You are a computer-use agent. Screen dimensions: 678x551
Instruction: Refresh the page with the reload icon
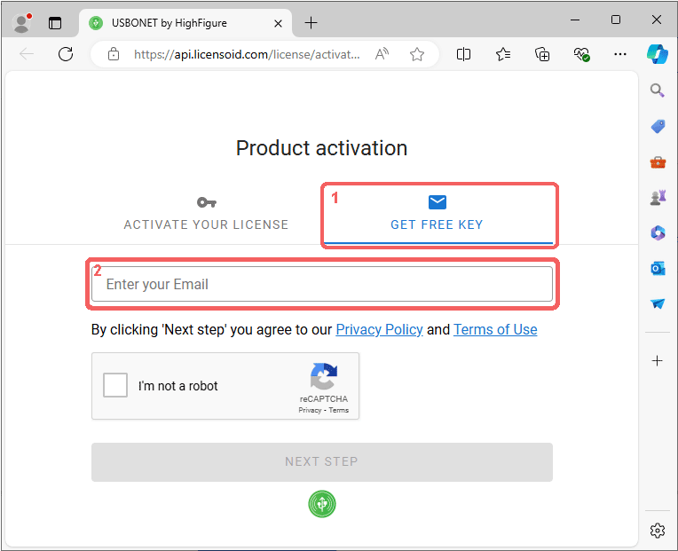66,54
